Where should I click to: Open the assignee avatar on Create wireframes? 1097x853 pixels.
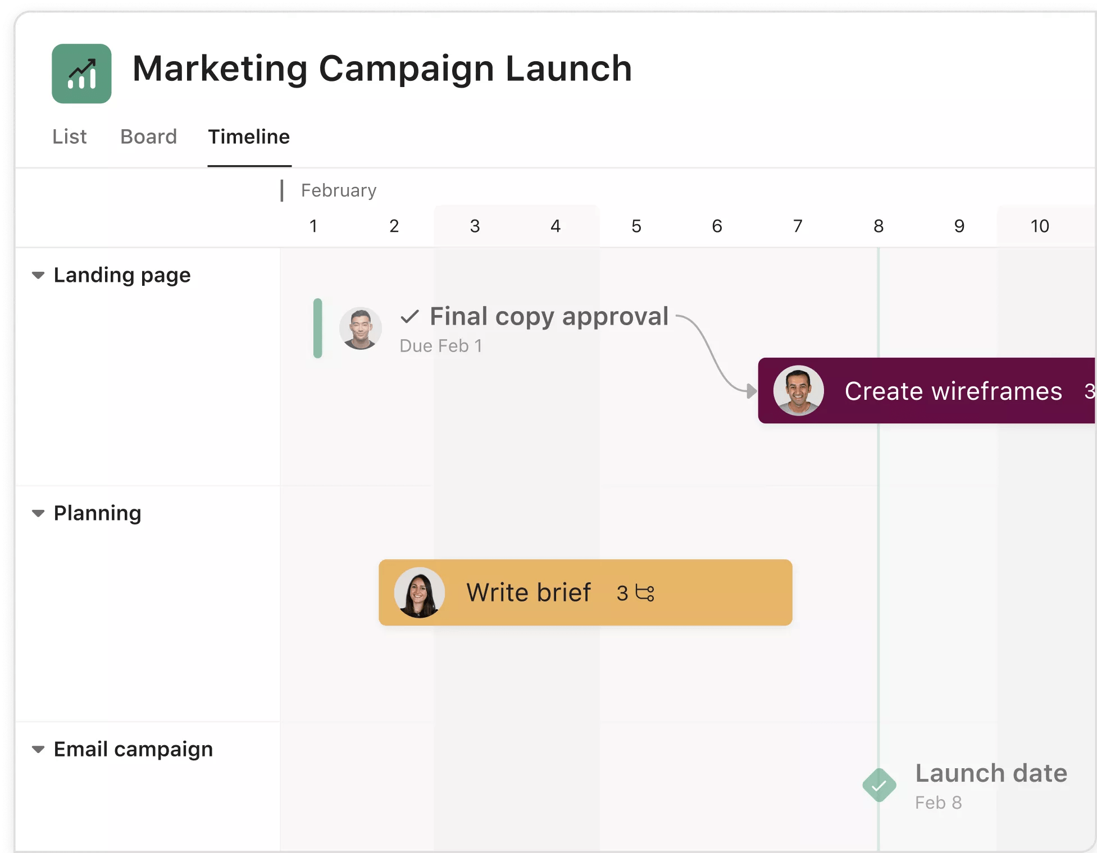point(798,390)
